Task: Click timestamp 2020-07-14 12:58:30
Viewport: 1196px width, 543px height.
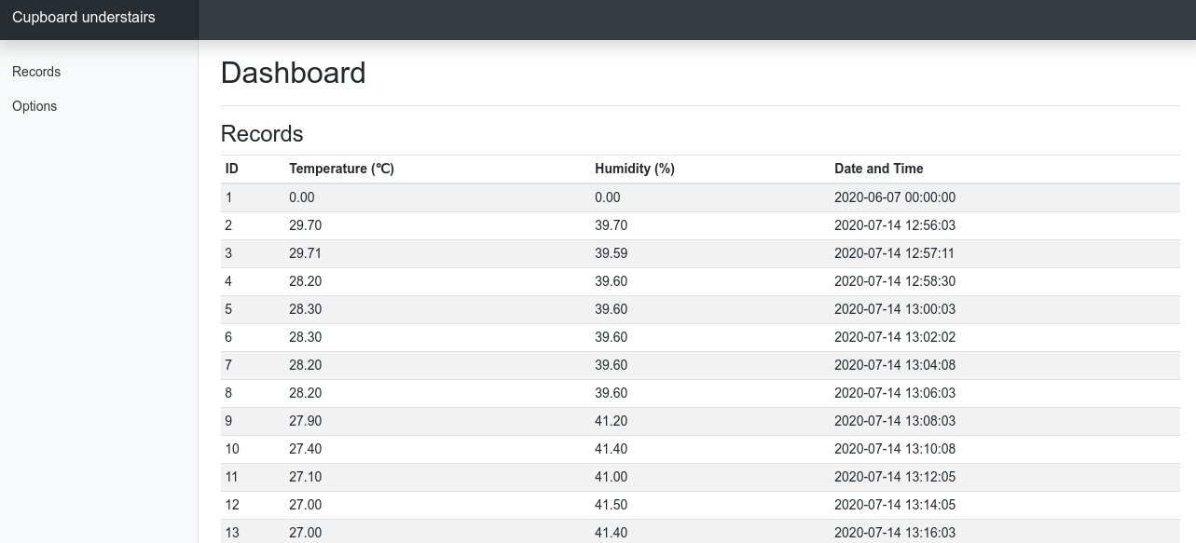Action: click(894, 281)
